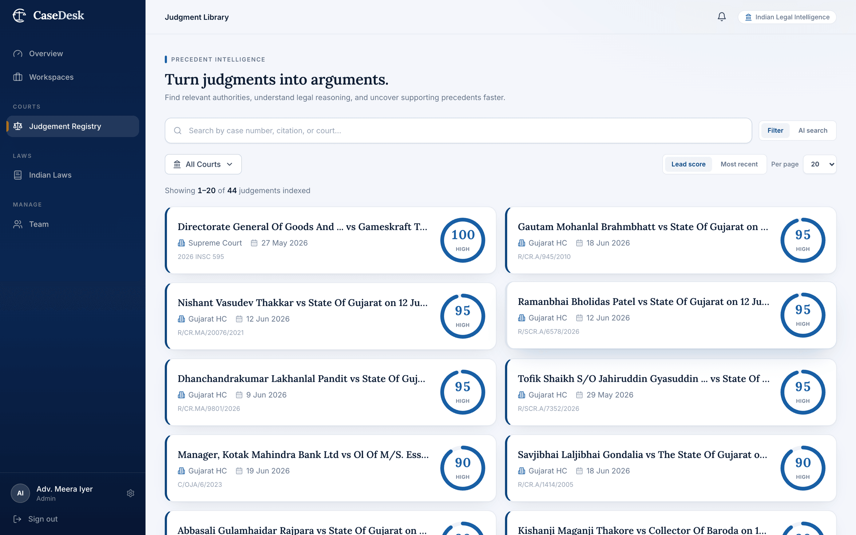Screen dimensions: 856x535
Task: Click the Indian Legal Intelligence button
Action: click(x=787, y=17)
